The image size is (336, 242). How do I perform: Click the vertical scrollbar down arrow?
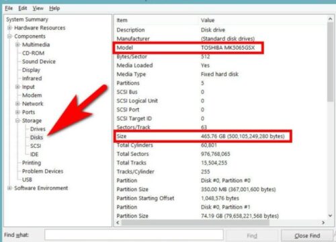point(330,216)
